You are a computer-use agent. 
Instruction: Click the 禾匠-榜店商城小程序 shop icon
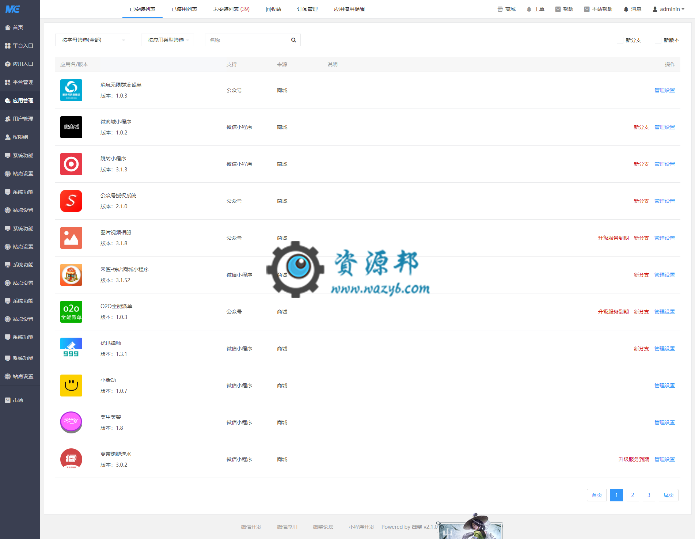click(71, 275)
